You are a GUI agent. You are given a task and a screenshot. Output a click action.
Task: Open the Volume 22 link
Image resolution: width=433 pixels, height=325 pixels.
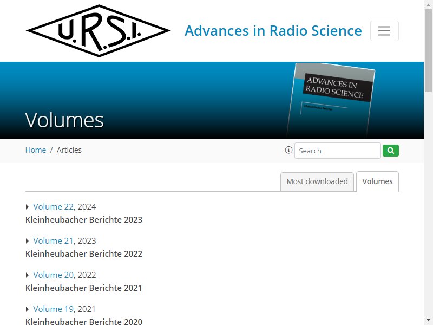click(x=53, y=207)
